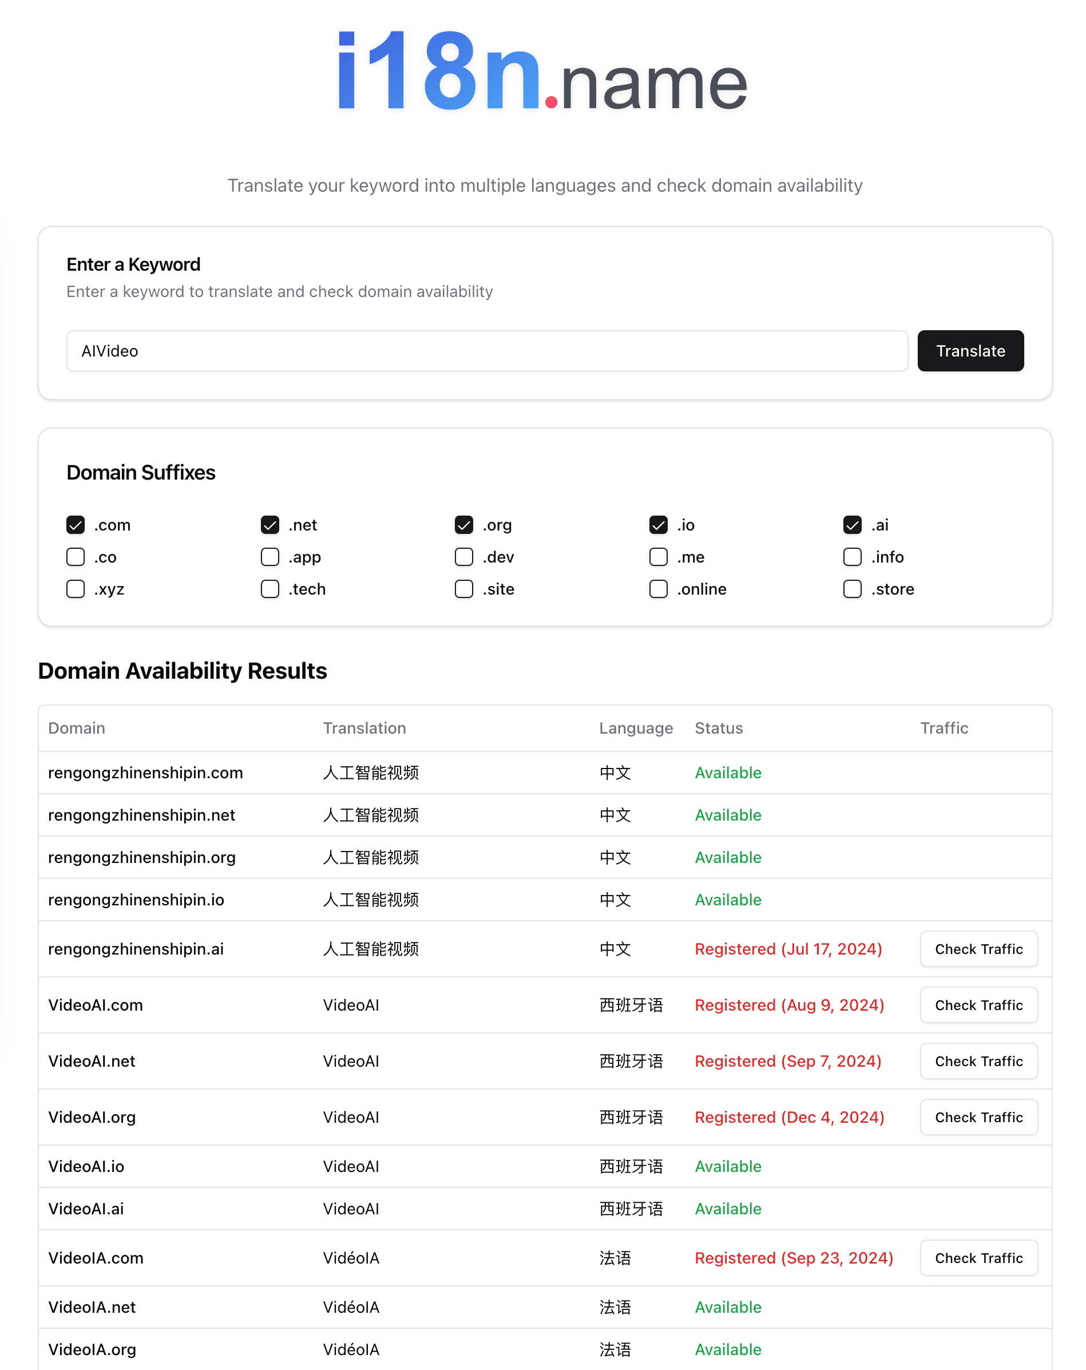
Task: Click the AIVideo keyword input field
Action: (486, 351)
